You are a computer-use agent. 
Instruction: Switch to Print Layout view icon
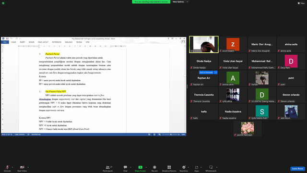[x=154, y=135]
